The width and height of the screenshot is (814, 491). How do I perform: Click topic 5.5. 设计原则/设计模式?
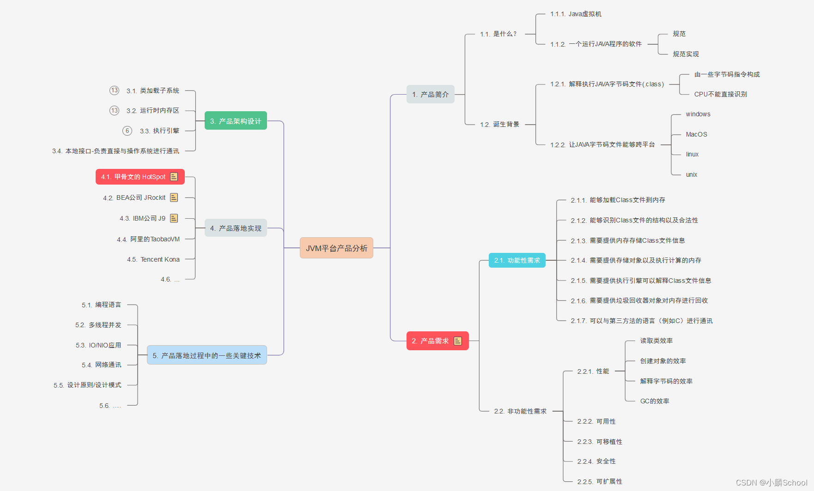pyautogui.click(x=87, y=385)
